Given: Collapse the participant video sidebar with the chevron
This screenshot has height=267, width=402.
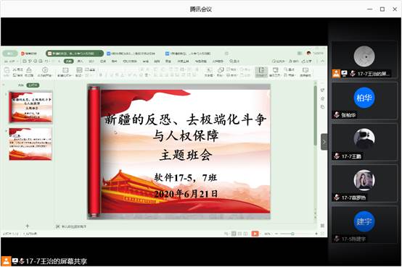Looking at the screenshot, I should 324,142.
